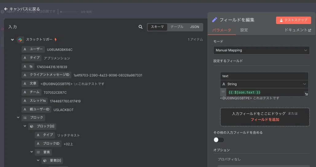This screenshot has height=167, width=316.
Task: Go back to canvas via キャンバスに戻る arrow
Action: pyautogui.click(x=6, y=9)
